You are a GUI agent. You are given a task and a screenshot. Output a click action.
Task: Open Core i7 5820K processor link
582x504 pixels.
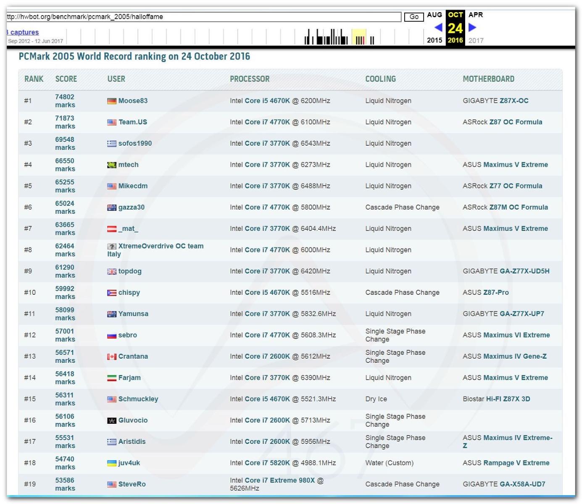click(x=267, y=463)
